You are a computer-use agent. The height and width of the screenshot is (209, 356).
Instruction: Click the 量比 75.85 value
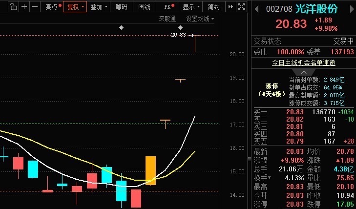point(345,178)
